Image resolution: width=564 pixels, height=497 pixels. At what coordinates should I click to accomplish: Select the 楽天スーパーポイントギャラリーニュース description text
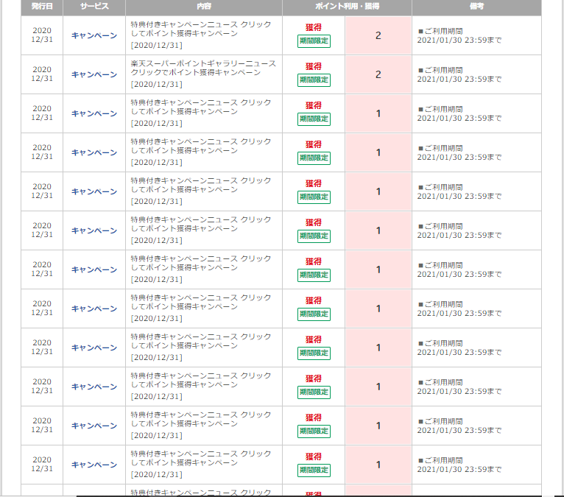tap(203, 74)
